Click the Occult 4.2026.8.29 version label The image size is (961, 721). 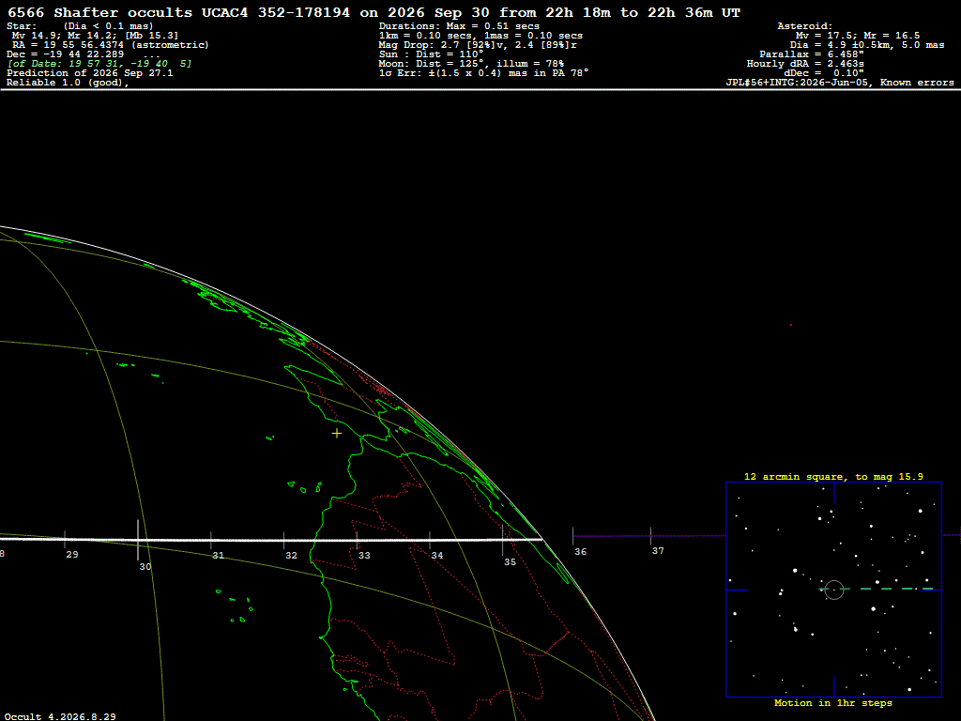coord(60,716)
